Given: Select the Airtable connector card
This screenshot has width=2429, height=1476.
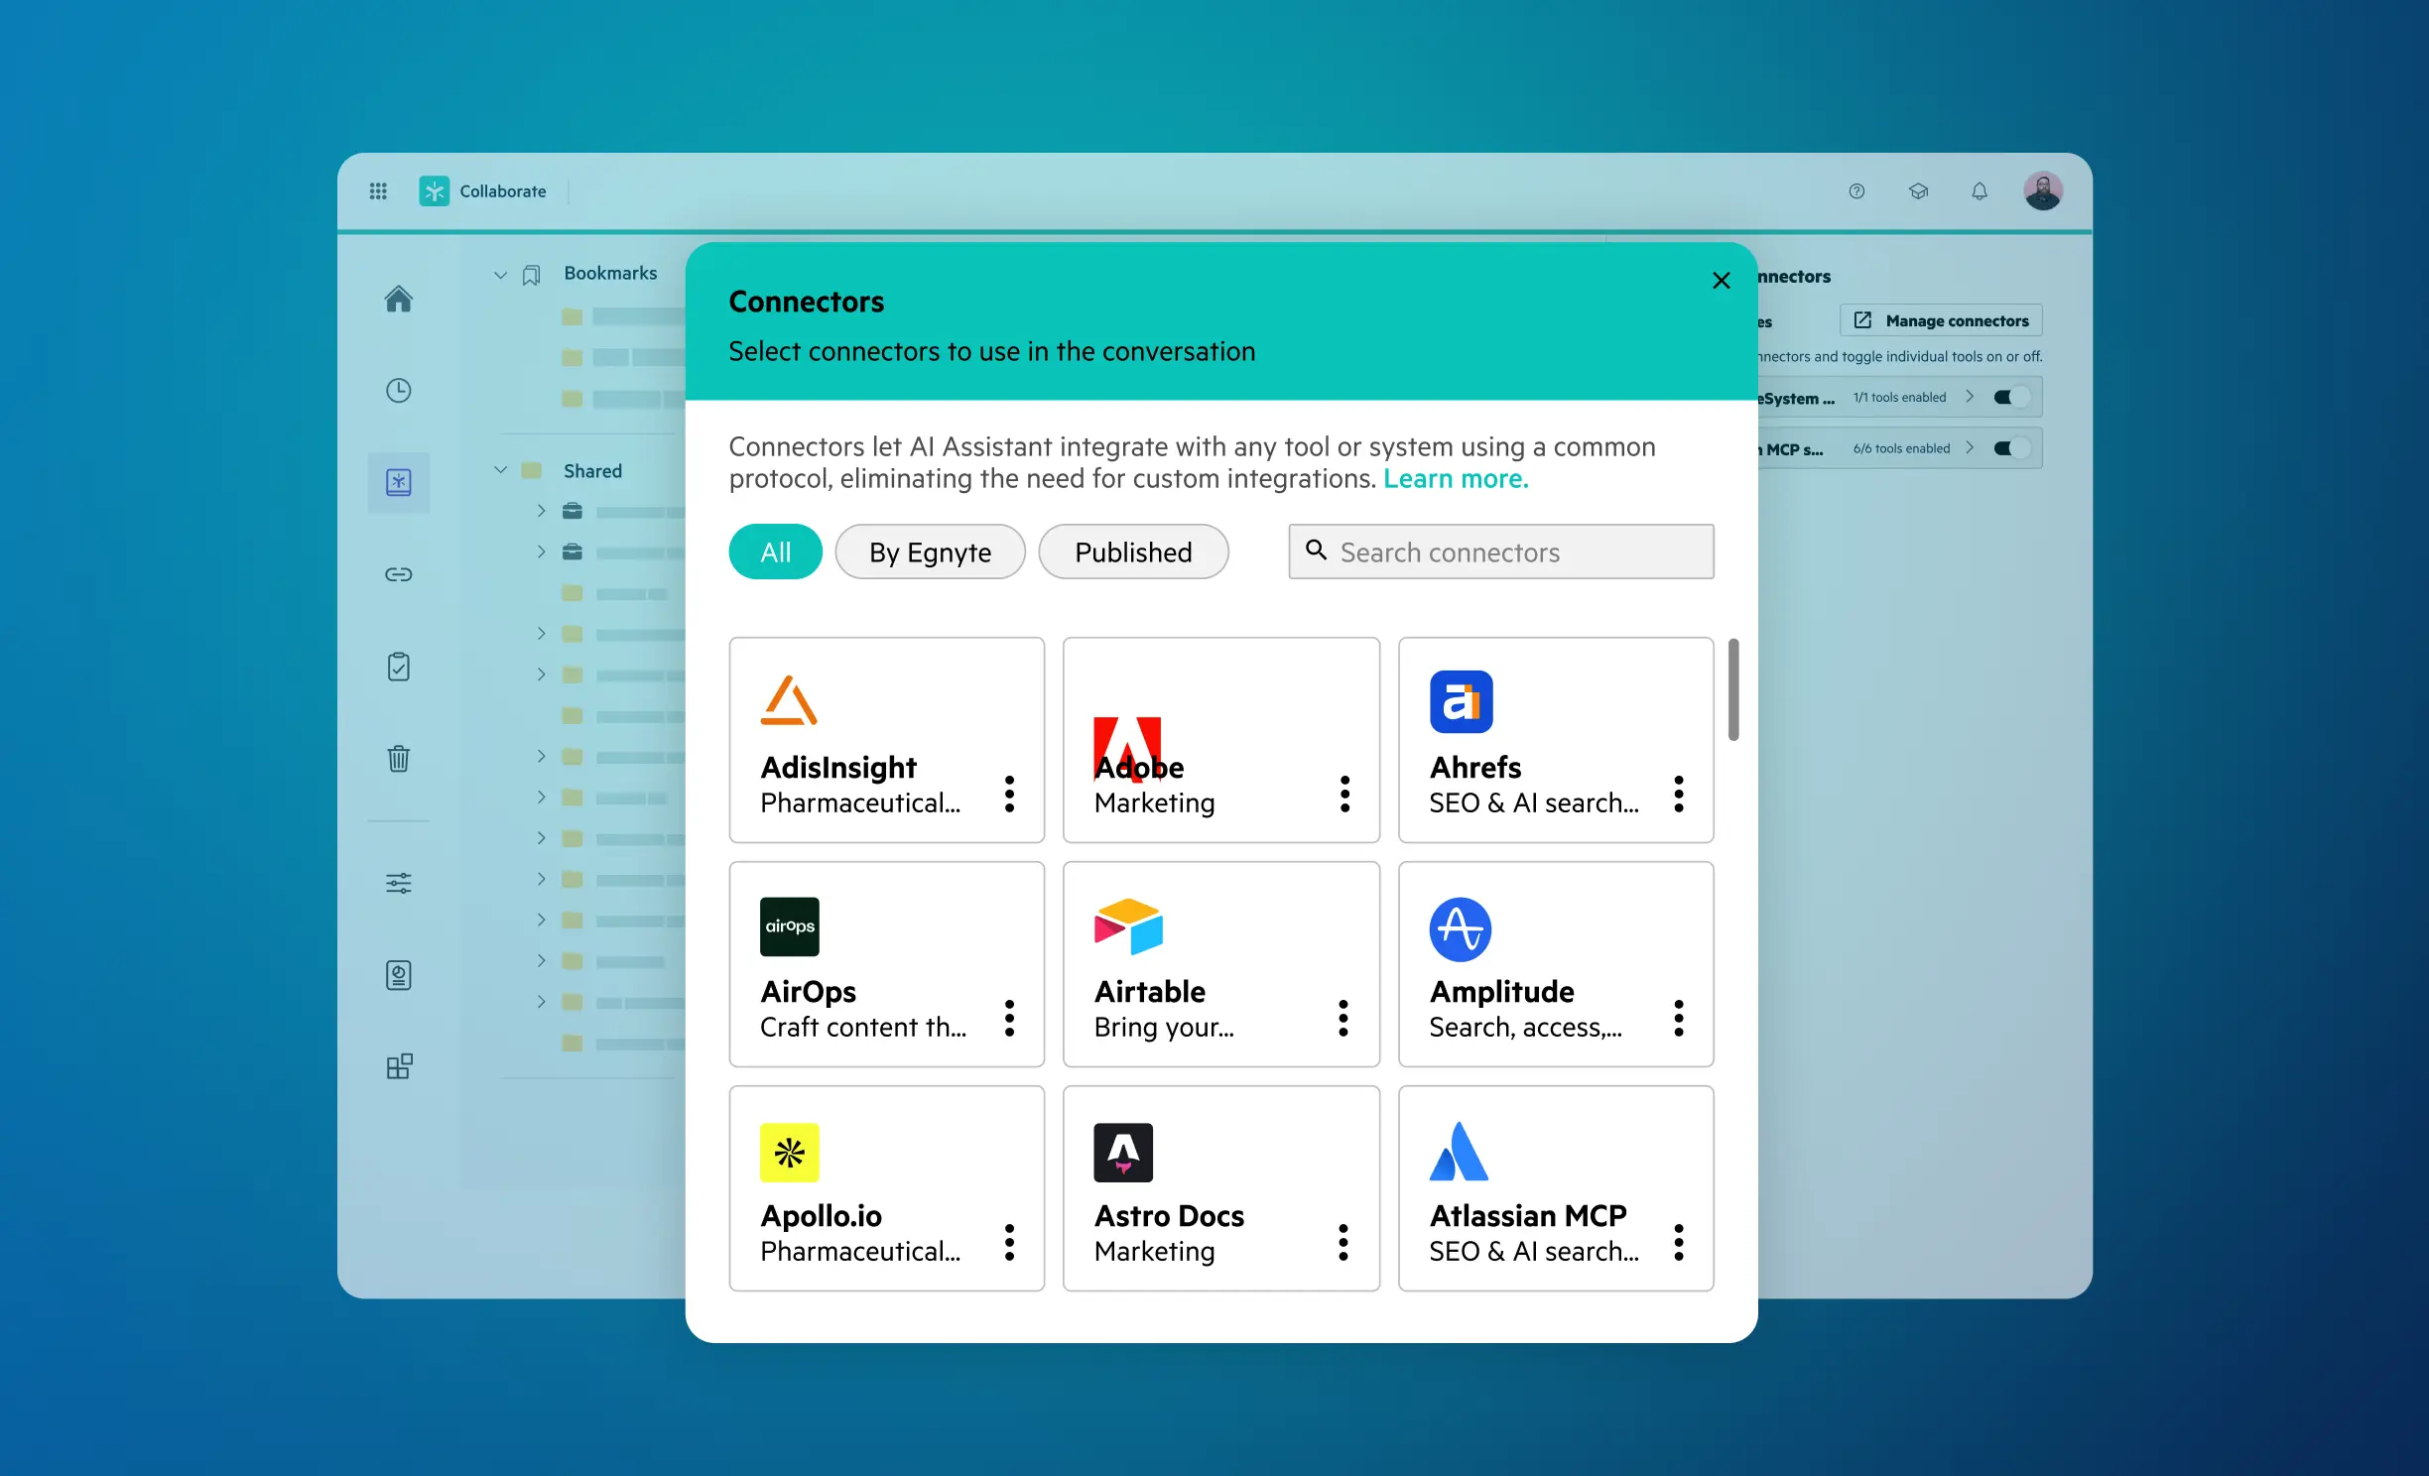Looking at the screenshot, I should coord(1221,964).
